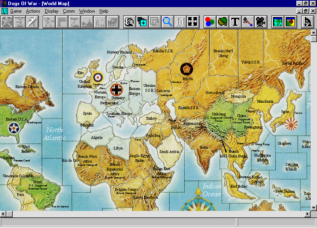Click the letter T text icon

(x=235, y=22)
